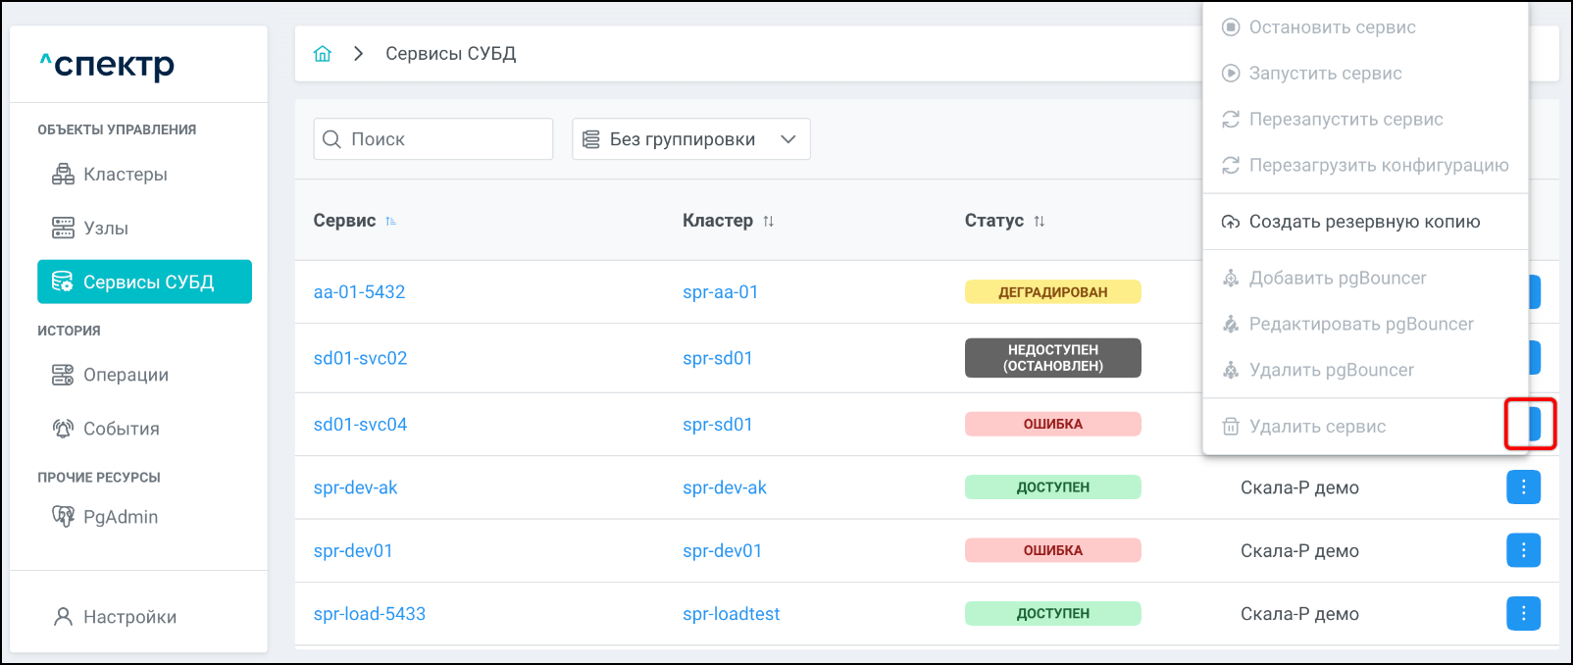
Task: Open actions menu for spr-dev-ak row
Action: pos(1523,487)
